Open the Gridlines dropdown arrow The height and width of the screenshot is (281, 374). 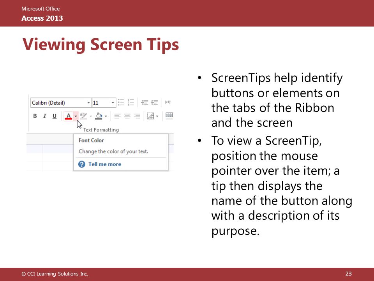pos(157,116)
